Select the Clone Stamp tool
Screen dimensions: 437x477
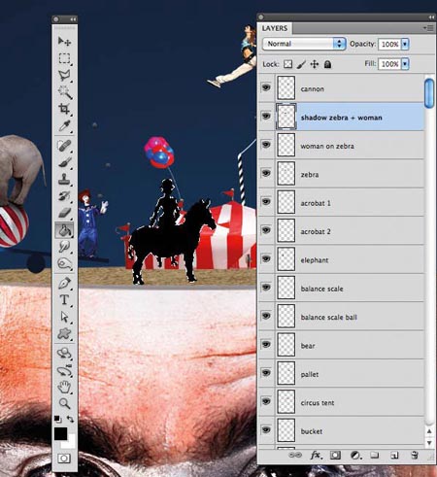64,179
